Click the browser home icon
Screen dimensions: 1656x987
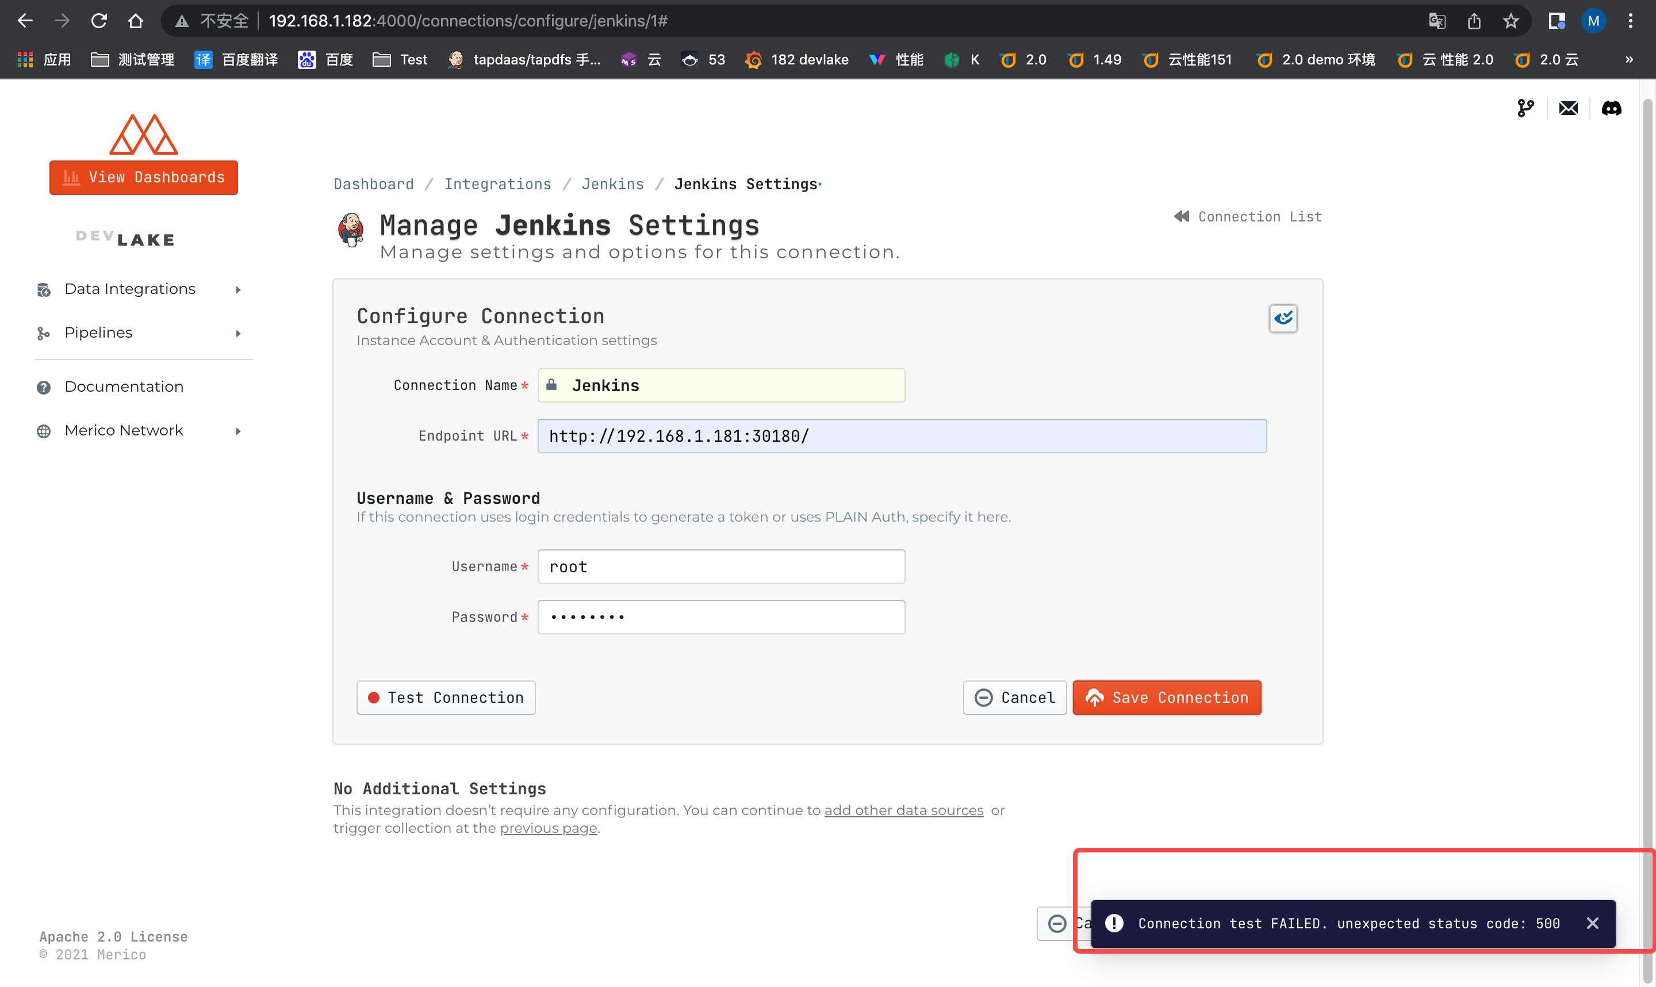(x=136, y=21)
